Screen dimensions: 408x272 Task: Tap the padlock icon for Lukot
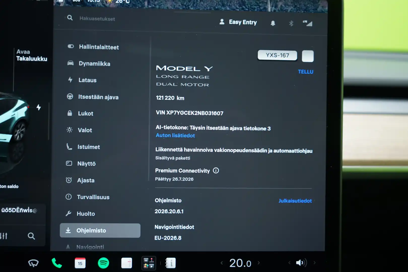[x=70, y=113]
